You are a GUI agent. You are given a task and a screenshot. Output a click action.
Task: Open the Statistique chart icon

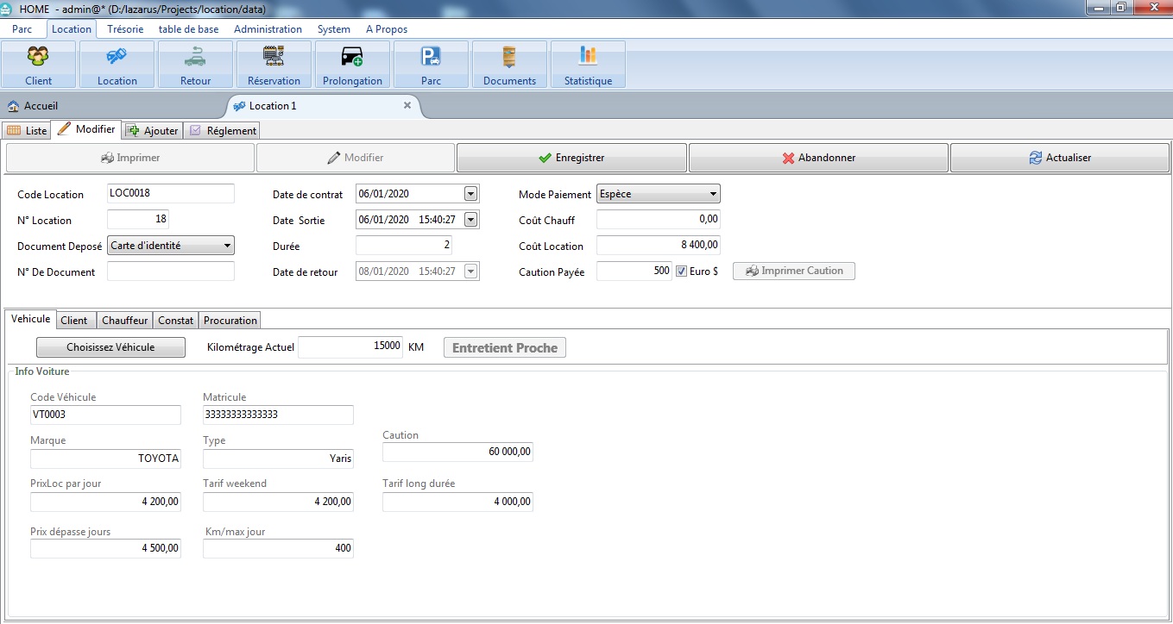[588, 58]
